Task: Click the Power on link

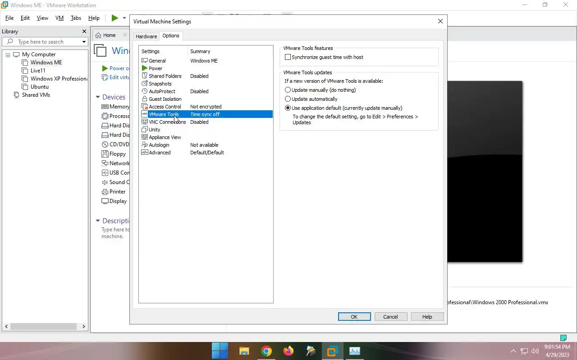Action: pyautogui.click(x=116, y=68)
